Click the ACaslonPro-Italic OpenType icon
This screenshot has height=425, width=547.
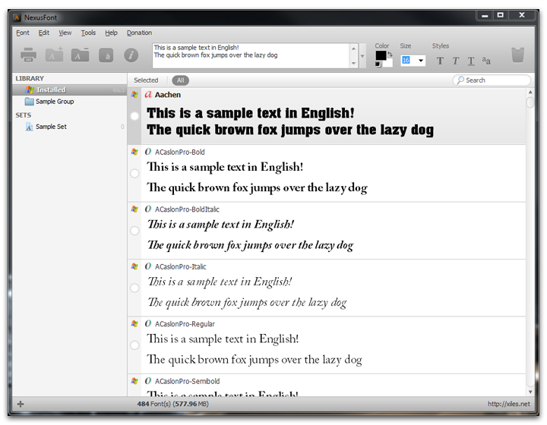tap(148, 266)
